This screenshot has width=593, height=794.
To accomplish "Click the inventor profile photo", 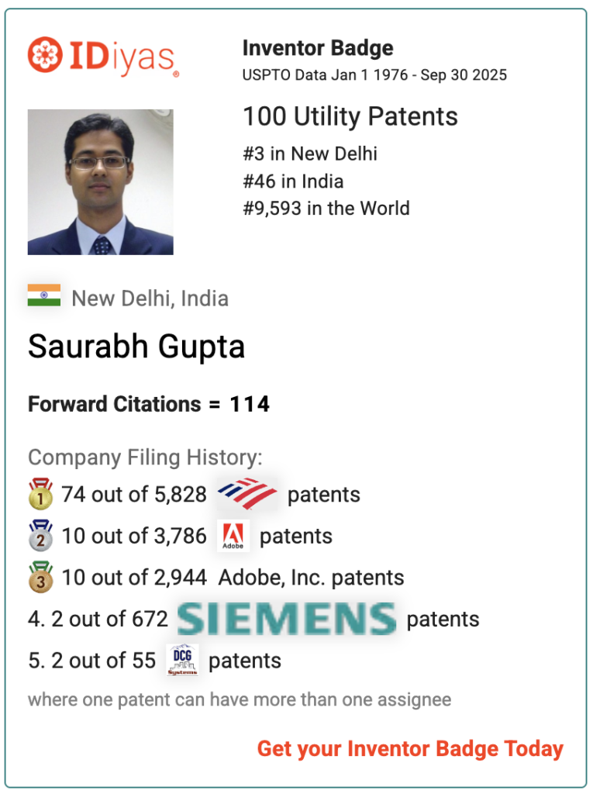I will coord(101,182).
